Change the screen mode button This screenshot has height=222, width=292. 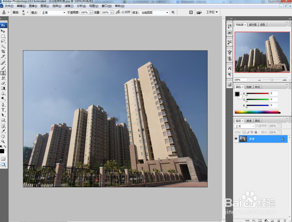[3, 165]
